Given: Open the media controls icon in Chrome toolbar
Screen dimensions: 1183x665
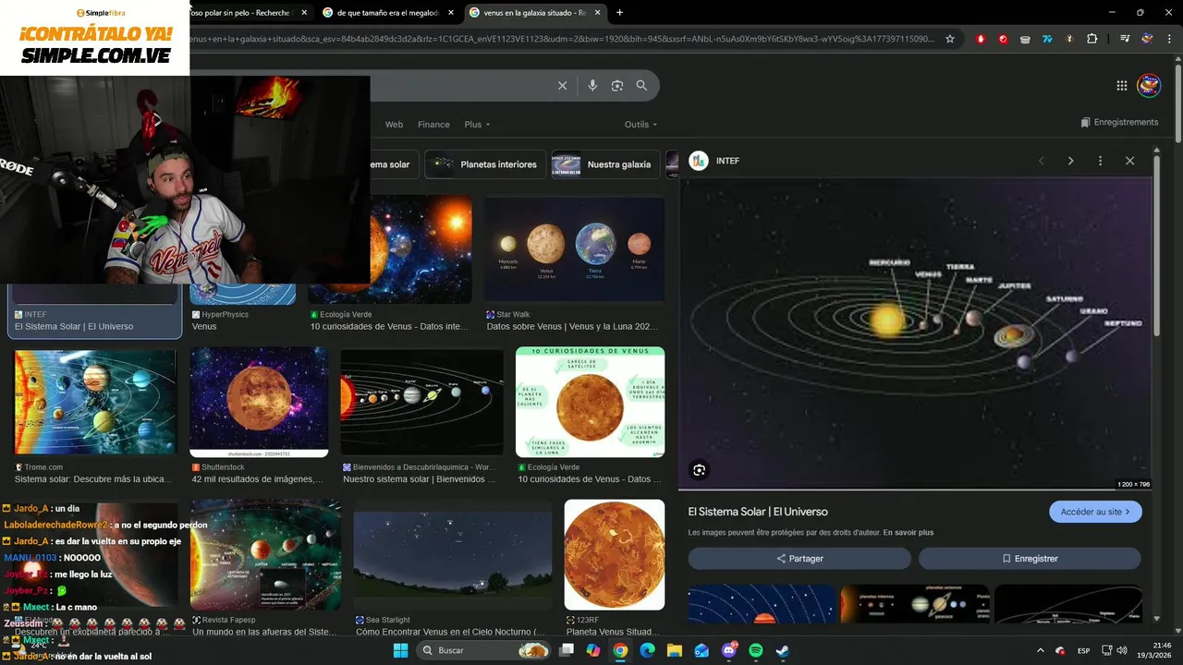Looking at the screenshot, I should click(x=1125, y=39).
